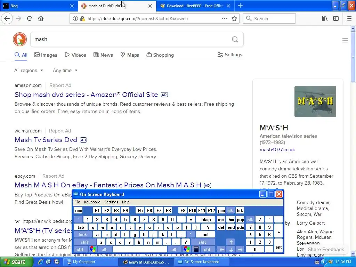Click the DuckDuckGo duck logo
The width and height of the screenshot is (356, 267).
[20, 39]
